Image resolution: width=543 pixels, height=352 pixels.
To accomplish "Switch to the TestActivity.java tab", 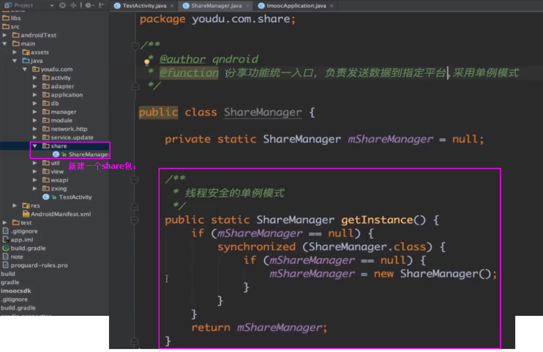I will [x=144, y=5].
